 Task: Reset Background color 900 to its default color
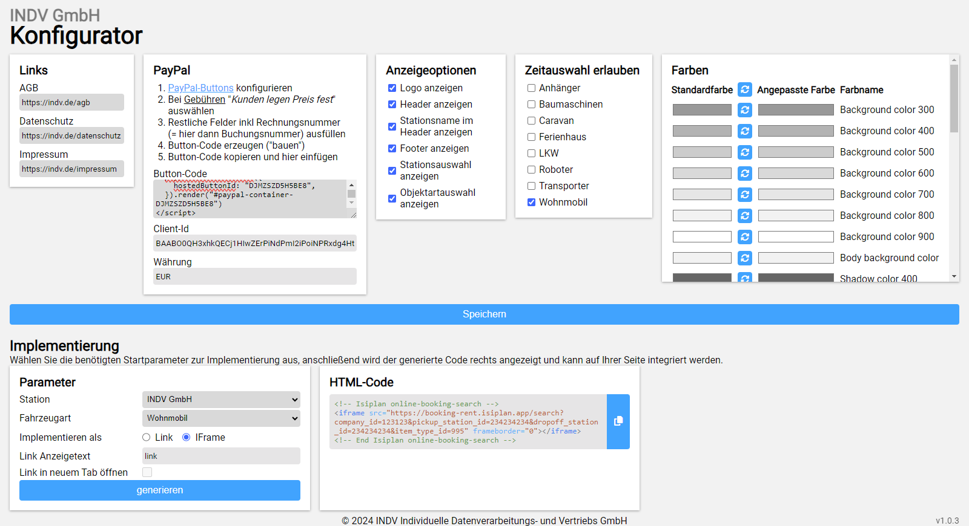coord(745,237)
